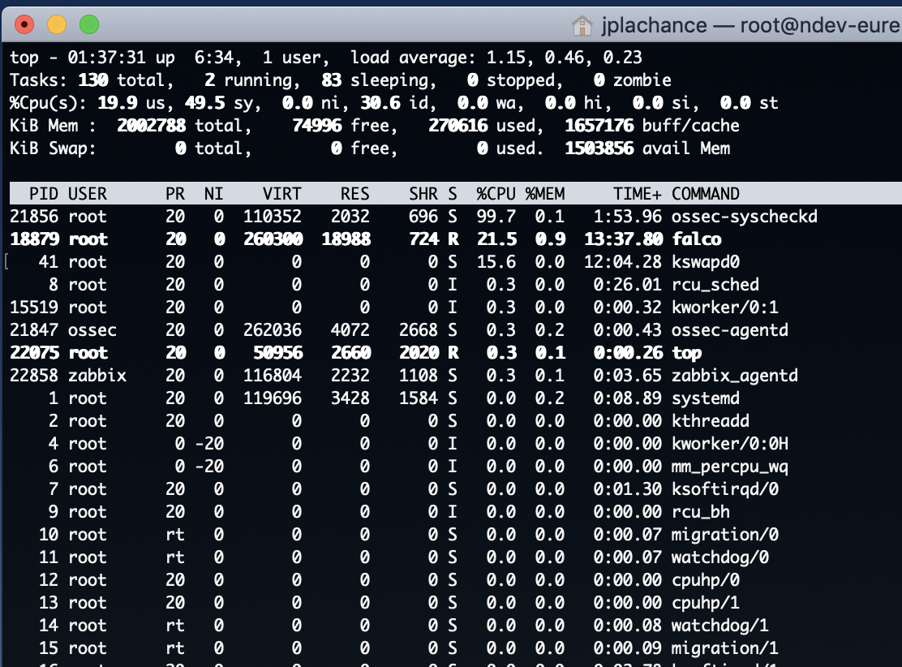The image size is (902, 667).
Task: Click the load average summary line
Action: click(324, 58)
